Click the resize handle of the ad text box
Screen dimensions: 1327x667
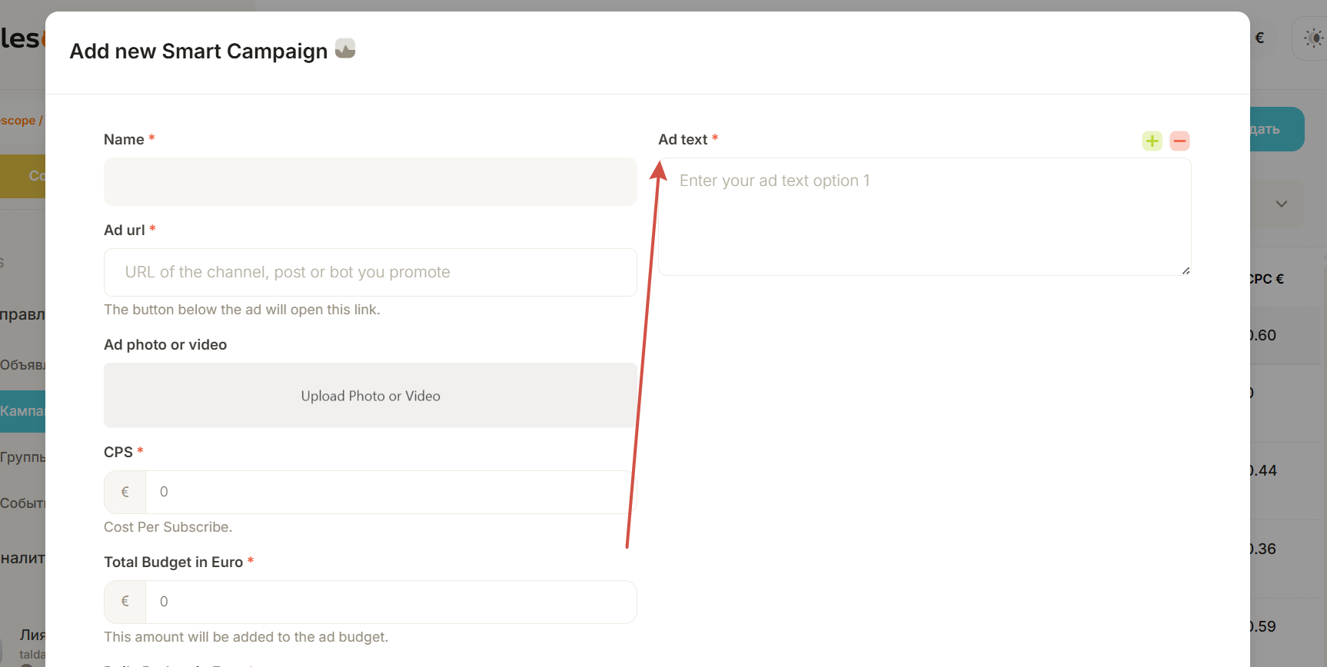[1186, 270]
